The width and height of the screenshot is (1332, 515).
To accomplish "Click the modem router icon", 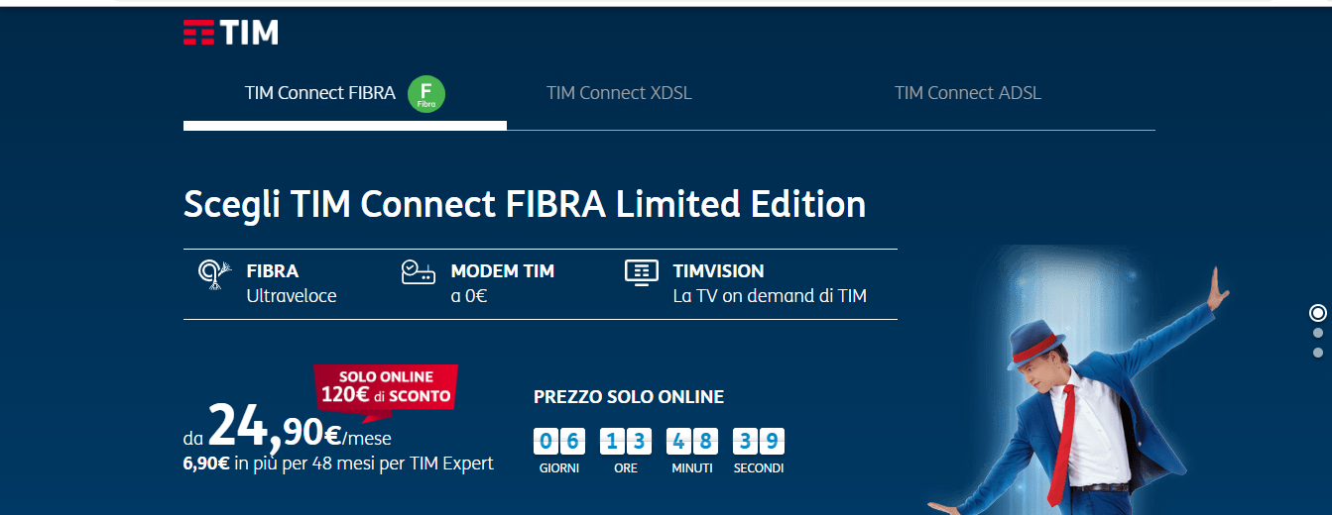I will tap(419, 273).
